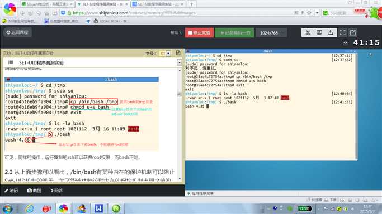The height and width of the screenshot is (214, 382).
Task: Click the colorful 360 browser logo
Action: point(10,9)
